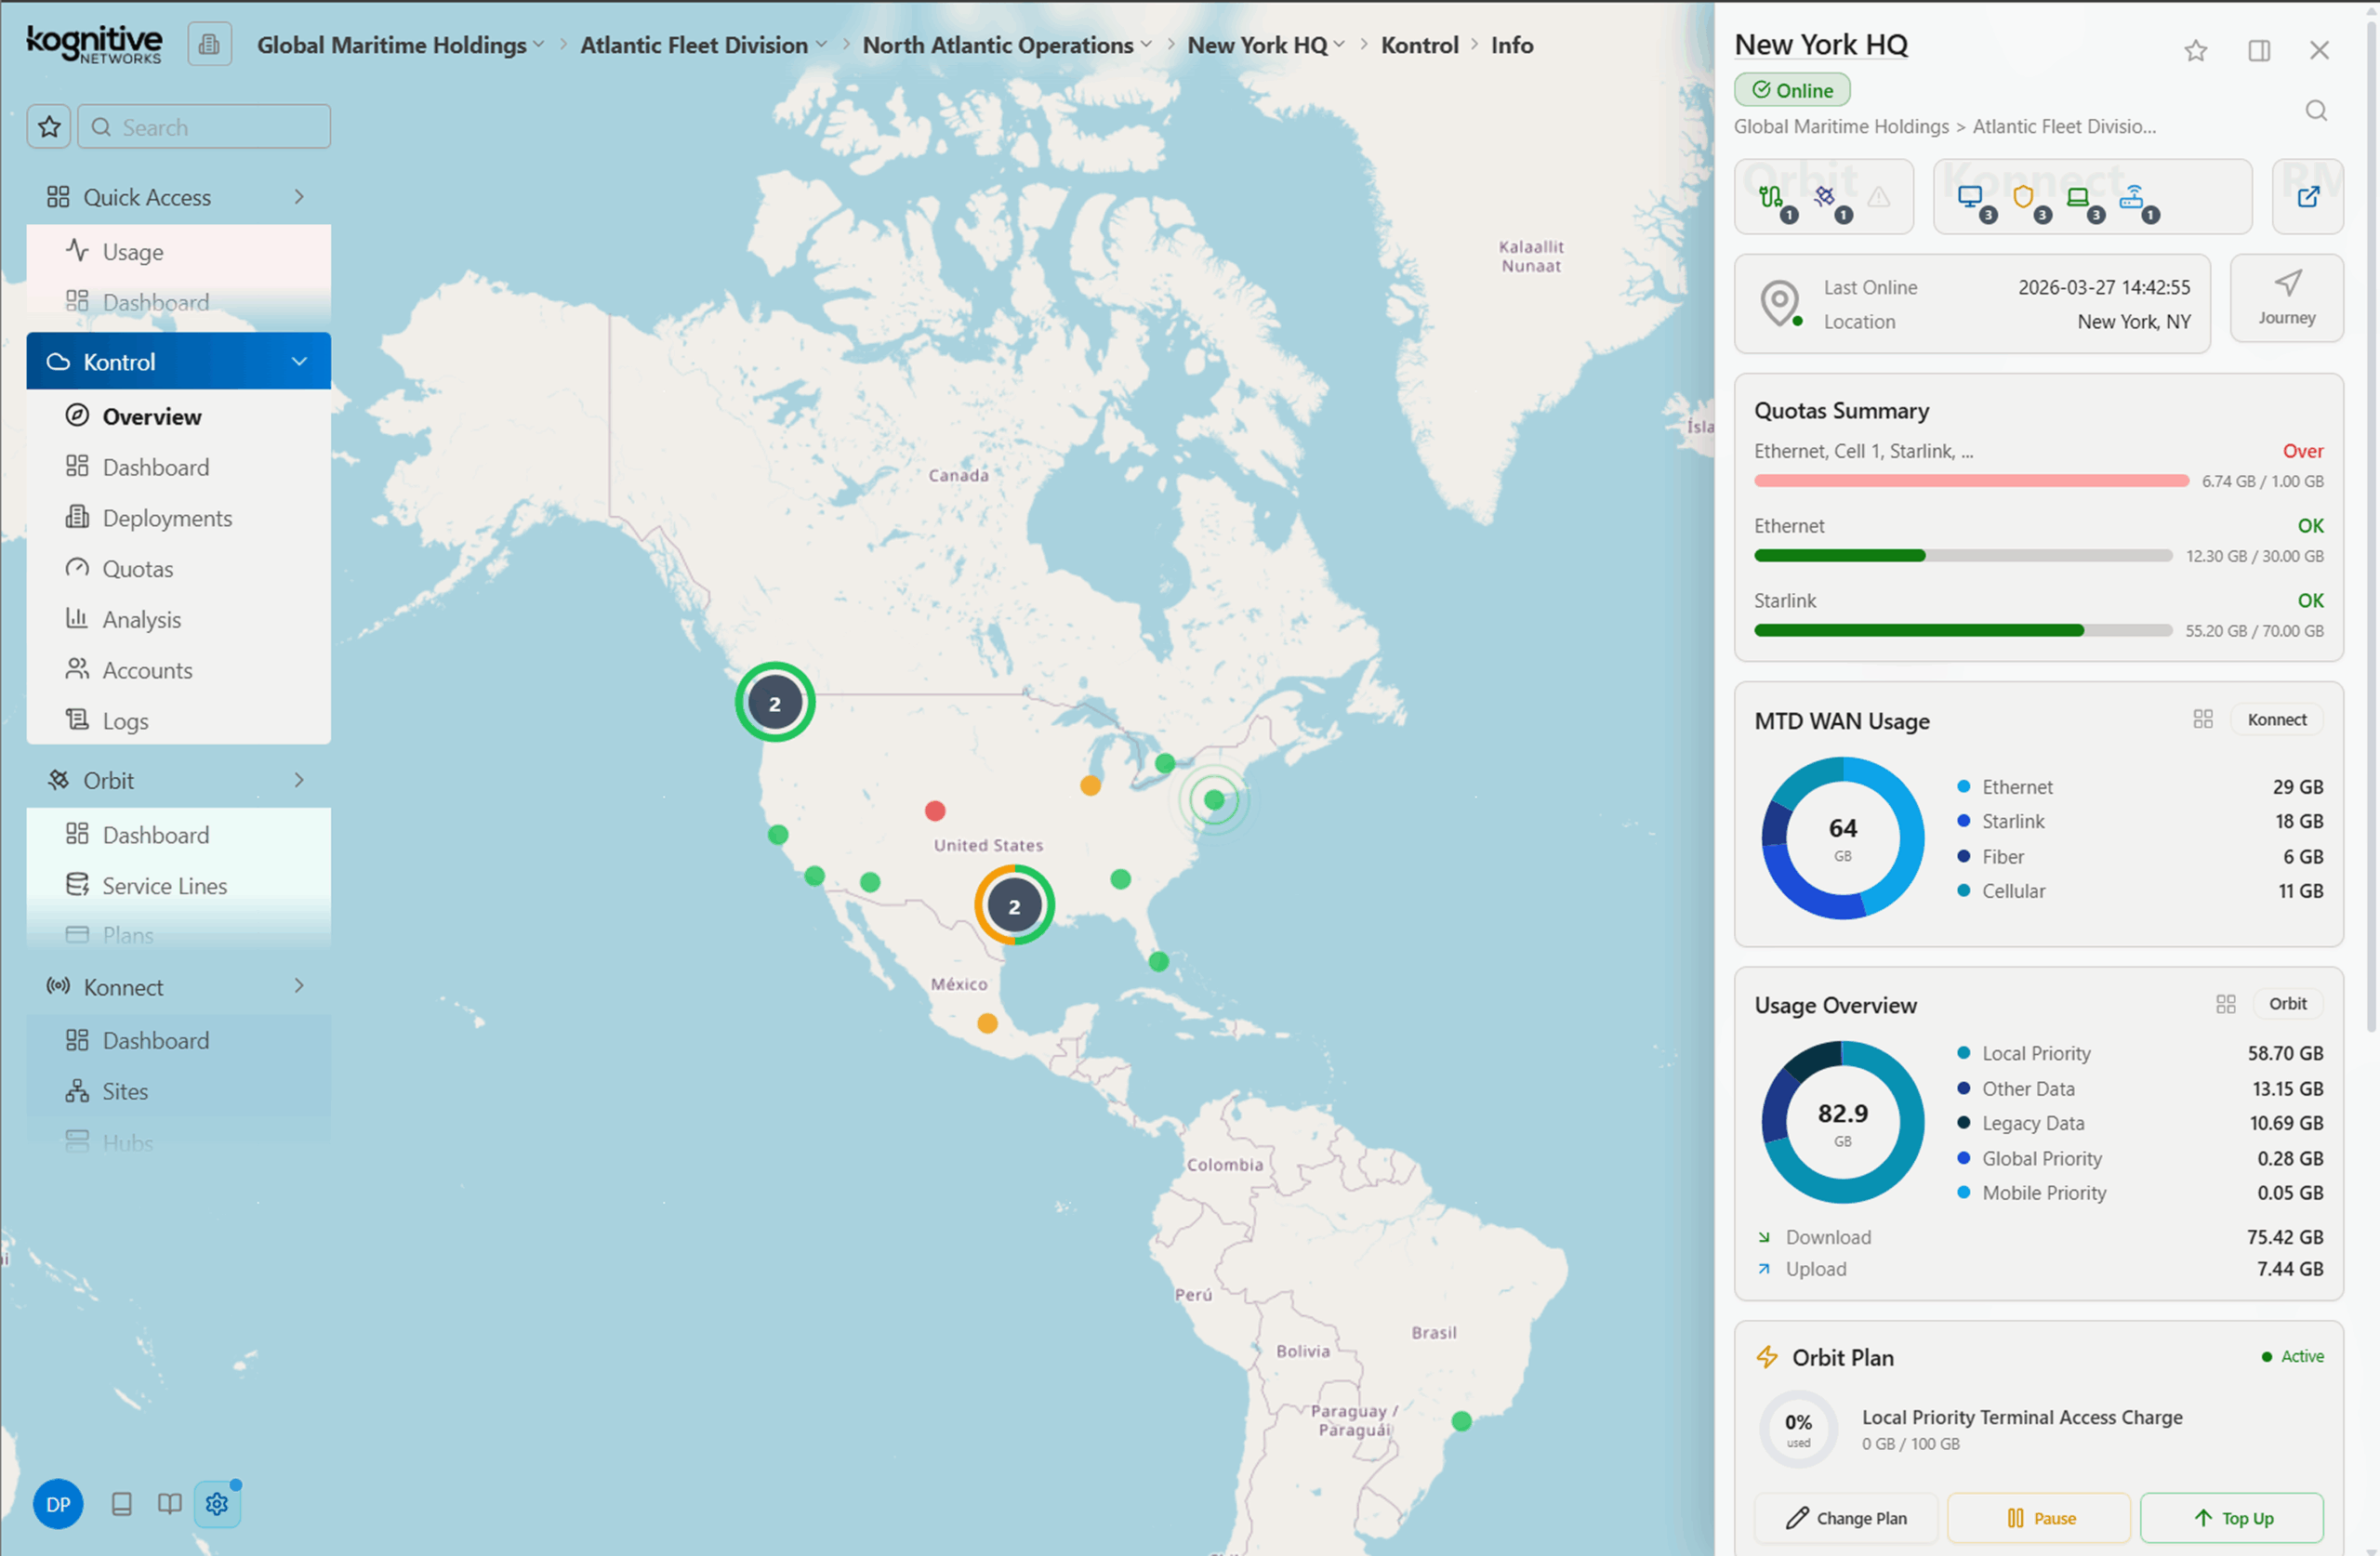The image size is (2380, 1556).
Task: Click the red over-quota progress bar
Action: click(x=1970, y=480)
